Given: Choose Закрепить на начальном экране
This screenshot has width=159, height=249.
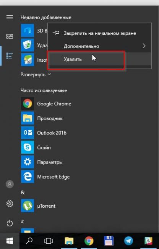Looking at the screenshot, I should point(100,33).
